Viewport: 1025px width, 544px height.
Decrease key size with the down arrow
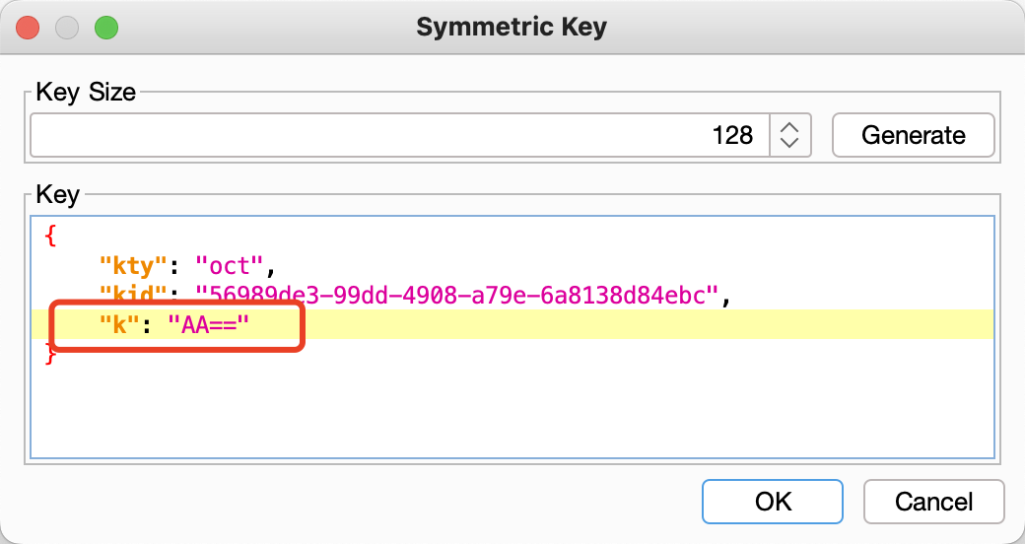coord(788,143)
